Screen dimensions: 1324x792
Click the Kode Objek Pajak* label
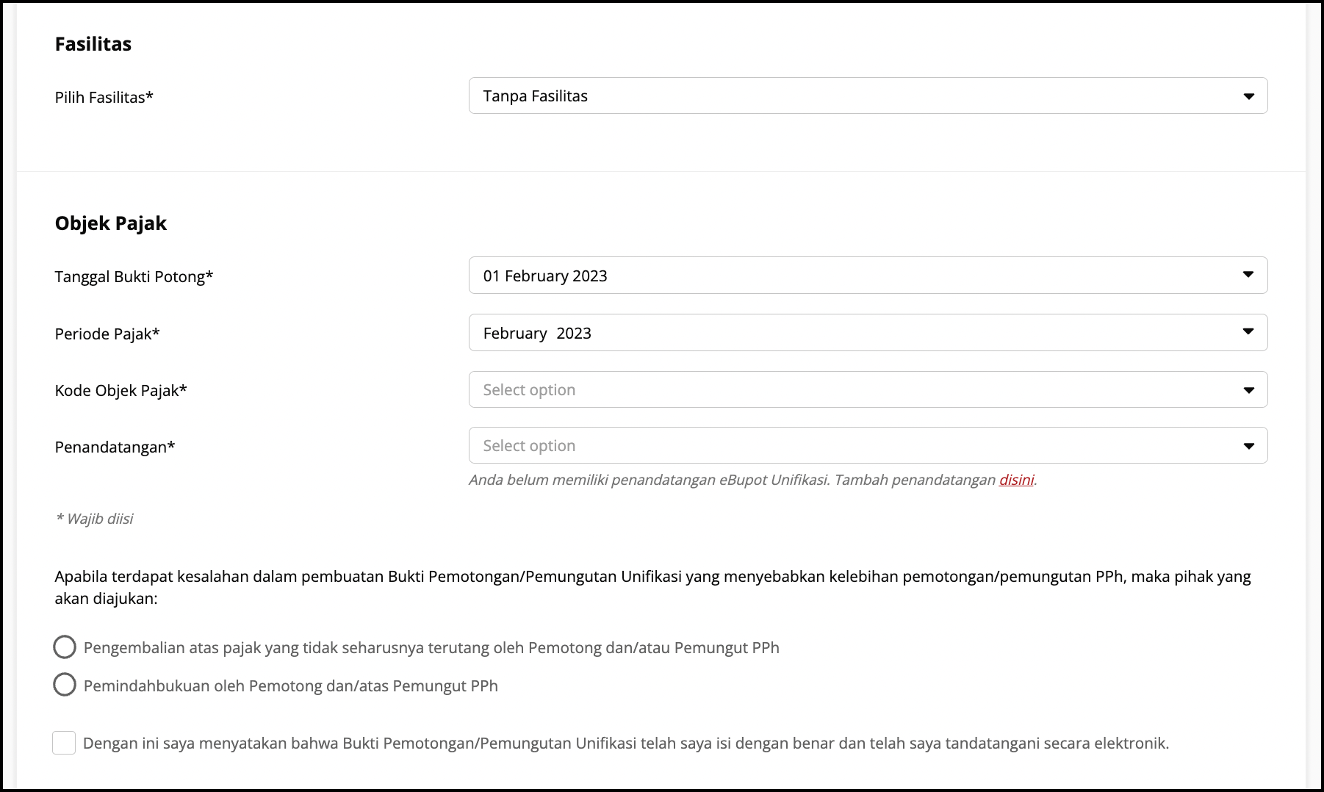coord(120,391)
